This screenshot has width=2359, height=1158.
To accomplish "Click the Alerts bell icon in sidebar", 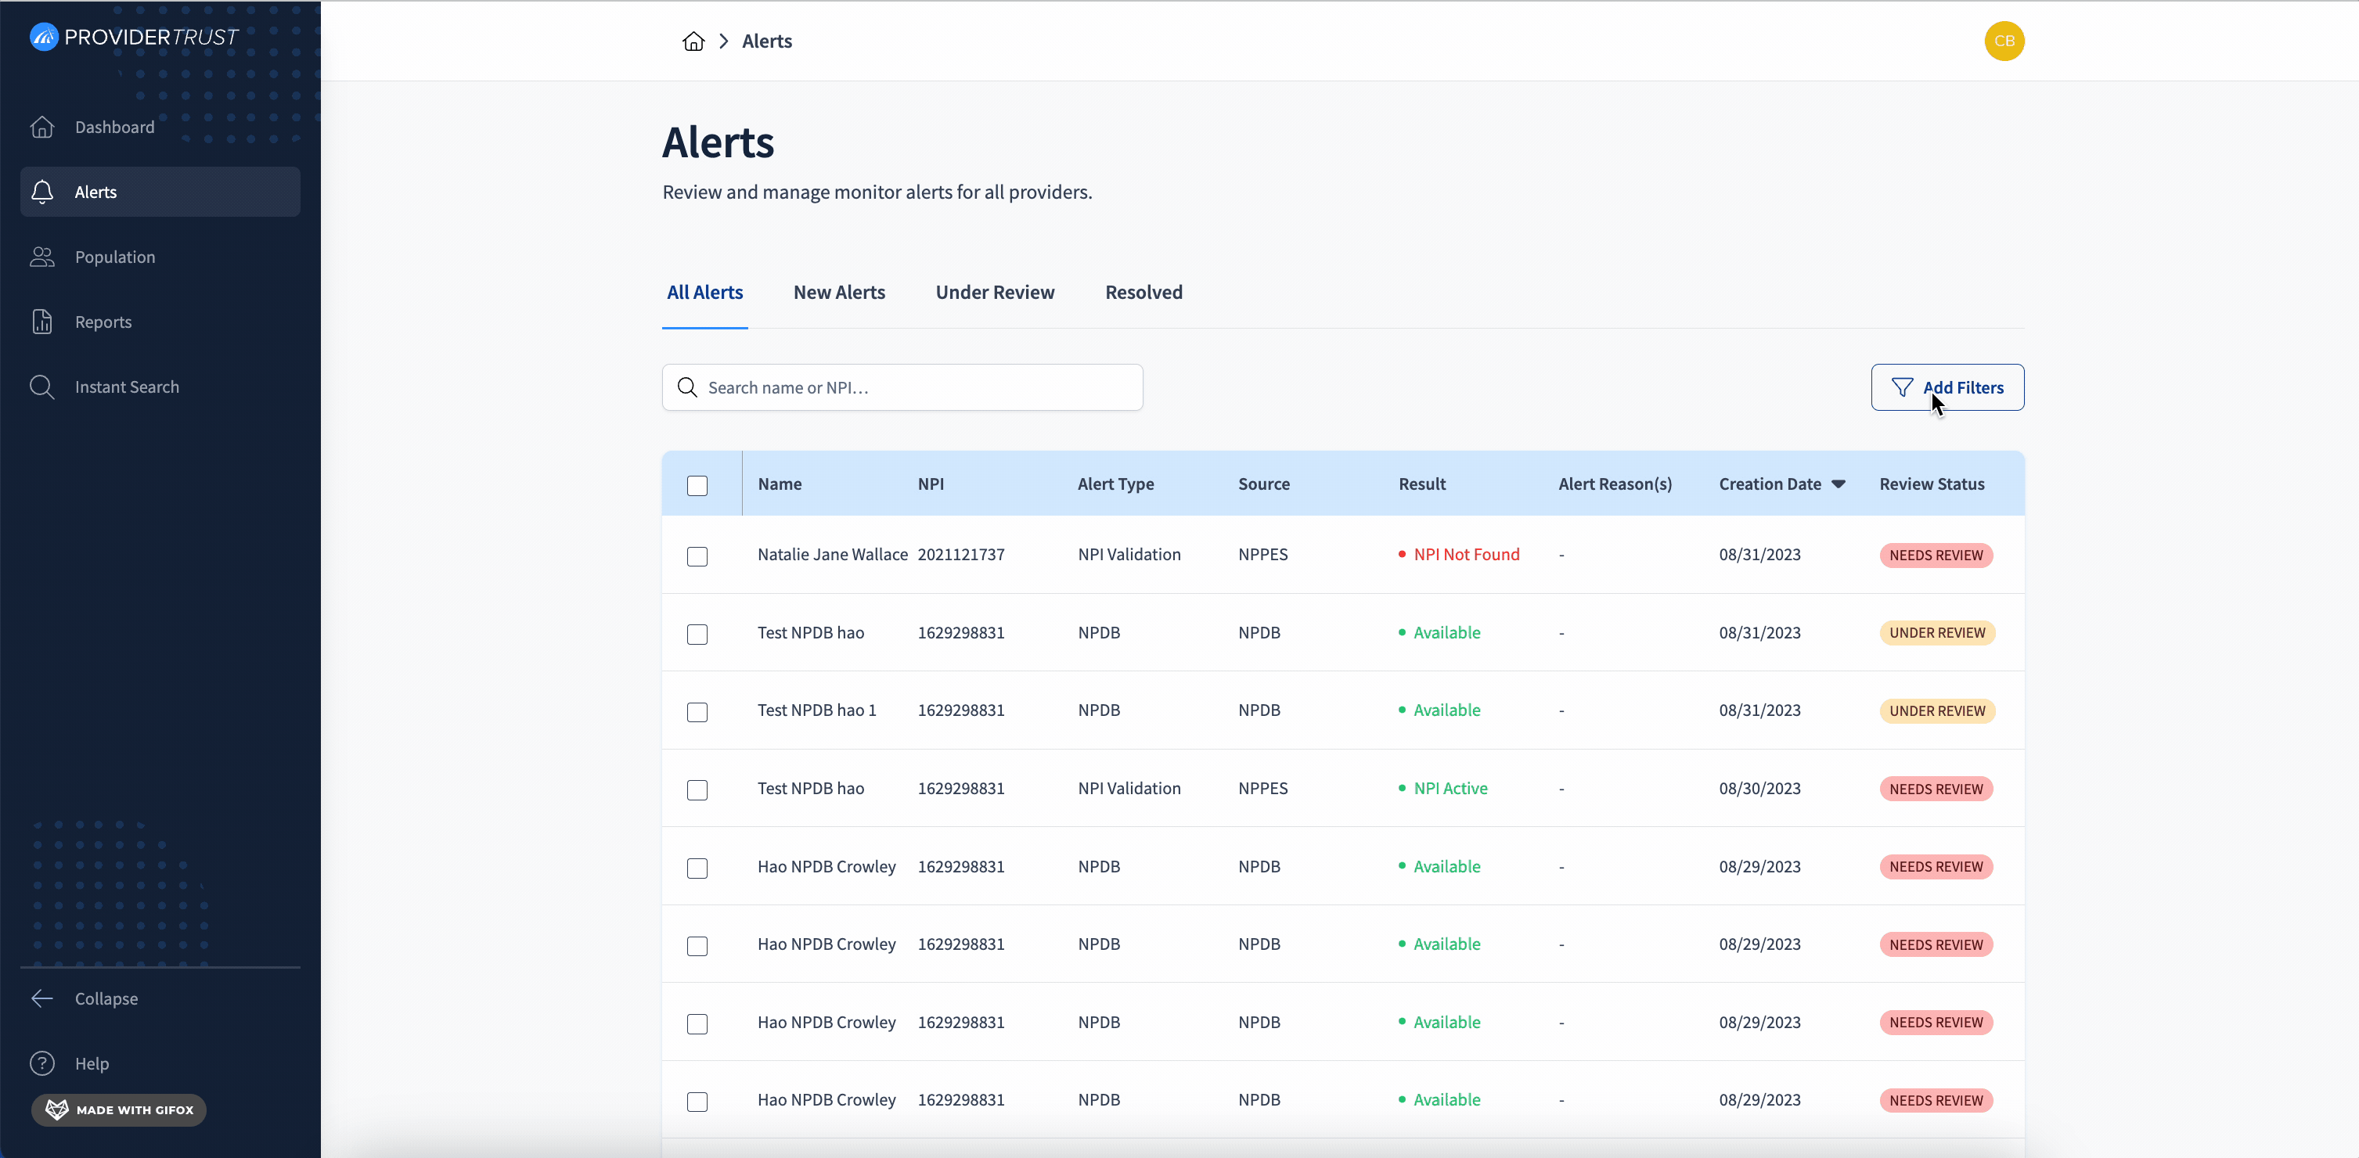I will click(x=42, y=192).
